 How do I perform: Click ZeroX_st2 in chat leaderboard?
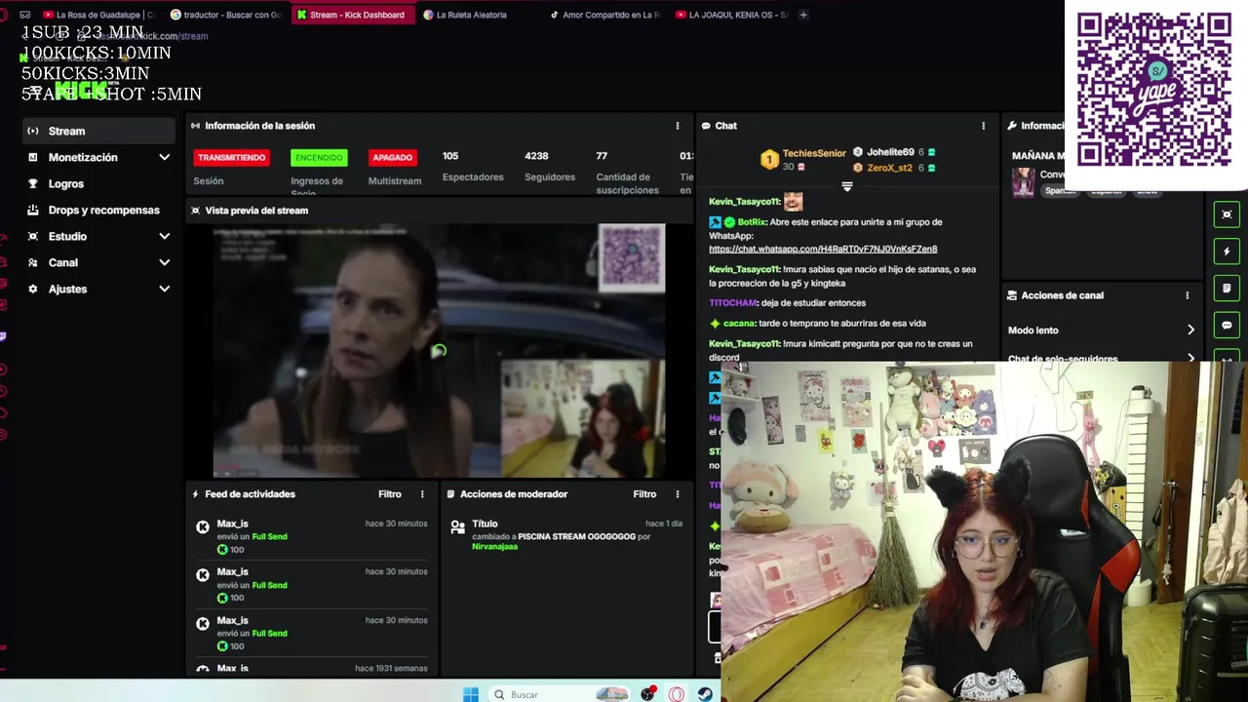889,168
